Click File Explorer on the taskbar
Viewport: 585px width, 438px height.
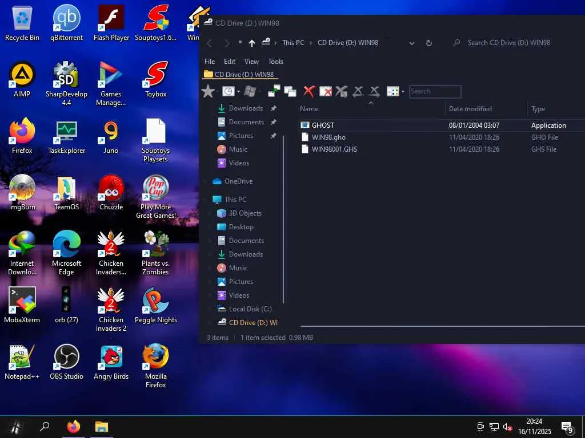click(102, 427)
